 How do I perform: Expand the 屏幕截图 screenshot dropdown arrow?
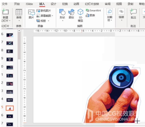pyautogui.click(x=52, y=16)
